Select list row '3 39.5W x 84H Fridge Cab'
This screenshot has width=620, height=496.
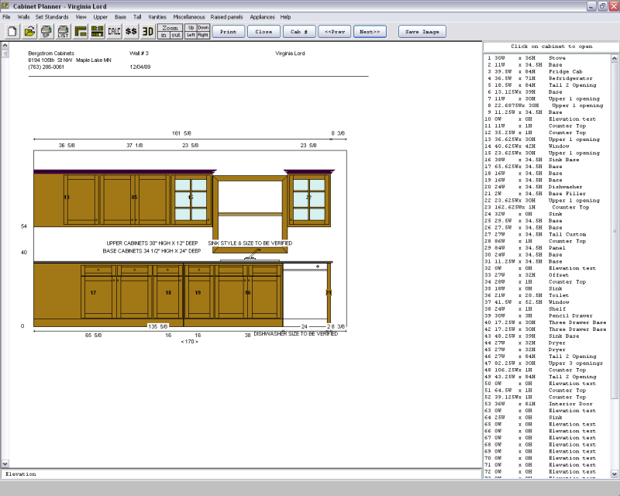pyautogui.click(x=547, y=71)
